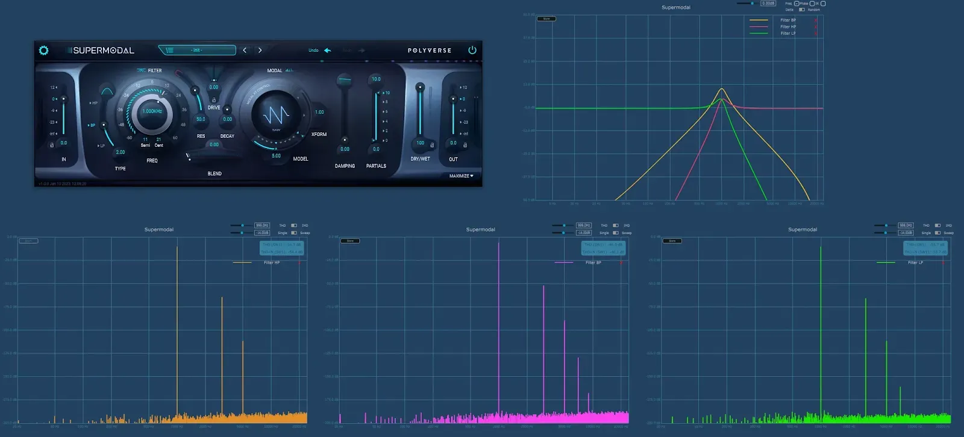Click green Filter LP legend swatch
The height and width of the screenshot is (437, 964).
[x=759, y=34]
